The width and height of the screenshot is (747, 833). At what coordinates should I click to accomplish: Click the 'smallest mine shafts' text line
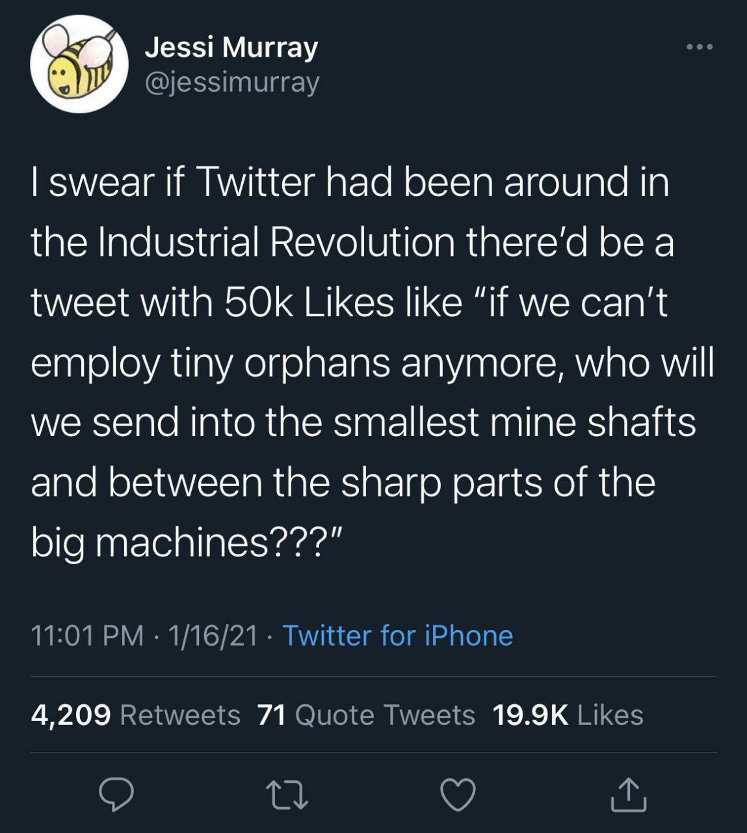coord(515,422)
